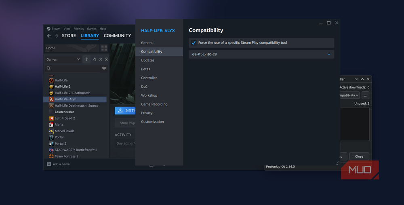The image size is (404, 205).
Task: Click the properties window resize grip
Action: pyautogui.click(x=337, y=163)
